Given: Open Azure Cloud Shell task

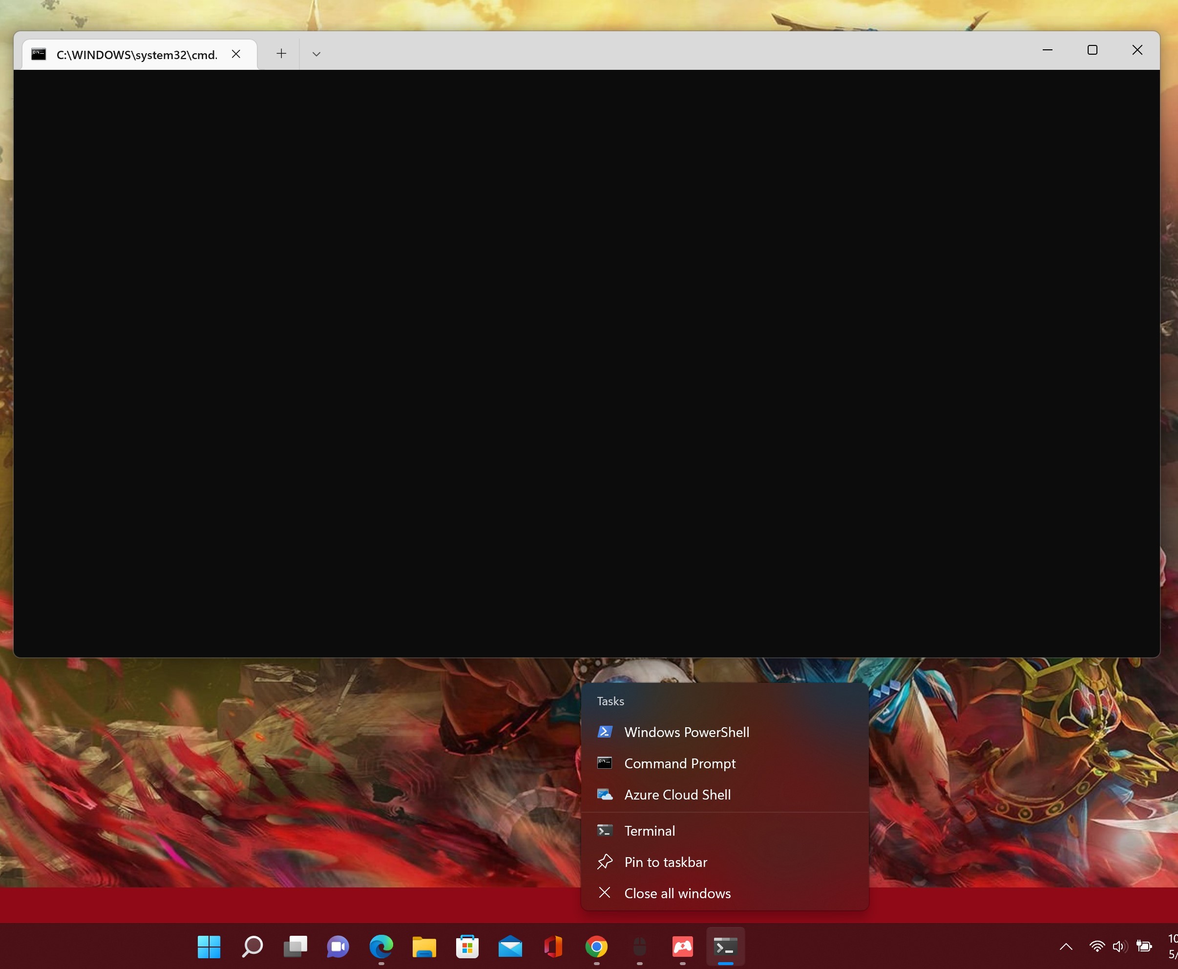Looking at the screenshot, I should click(677, 794).
